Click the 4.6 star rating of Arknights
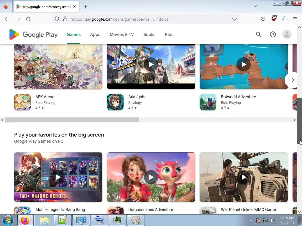302x226 pixels. tap(132, 108)
